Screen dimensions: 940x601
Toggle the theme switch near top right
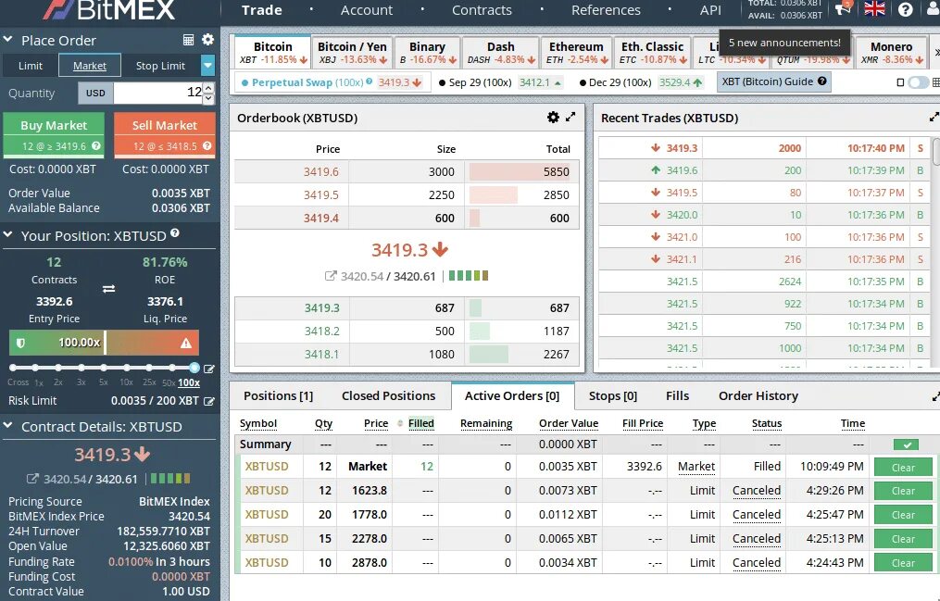click(x=918, y=81)
